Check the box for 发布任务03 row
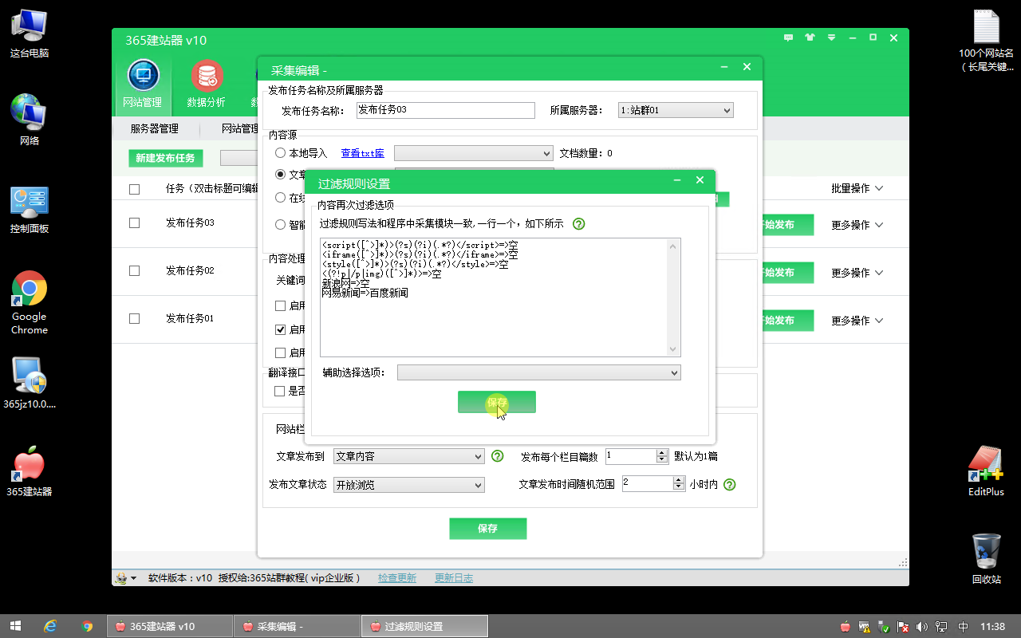The width and height of the screenshot is (1021, 638). [134, 223]
